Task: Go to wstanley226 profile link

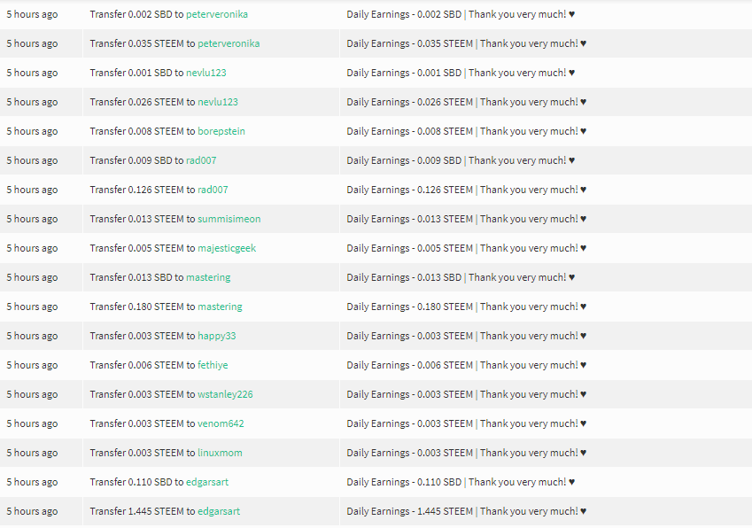Action: tap(225, 395)
